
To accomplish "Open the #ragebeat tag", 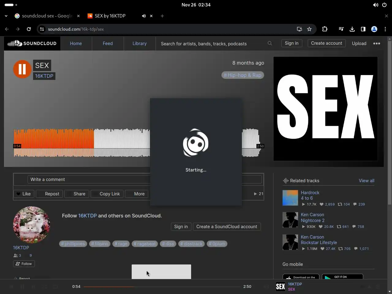I will [x=145, y=244].
